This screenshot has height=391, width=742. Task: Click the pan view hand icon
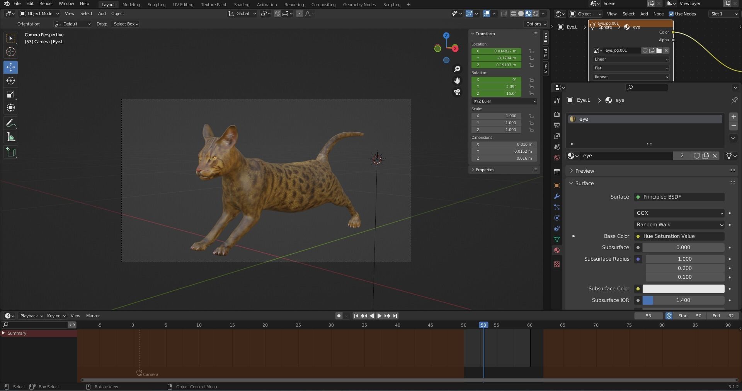(457, 81)
